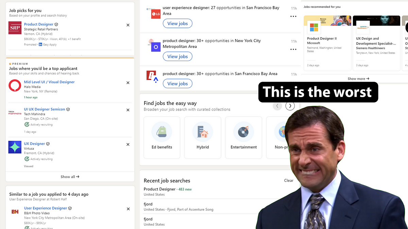Image resolution: width=408 pixels, height=229 pixels.
Task: Select the Entertainment jobs collection
Action: click(x=243, y=137)
